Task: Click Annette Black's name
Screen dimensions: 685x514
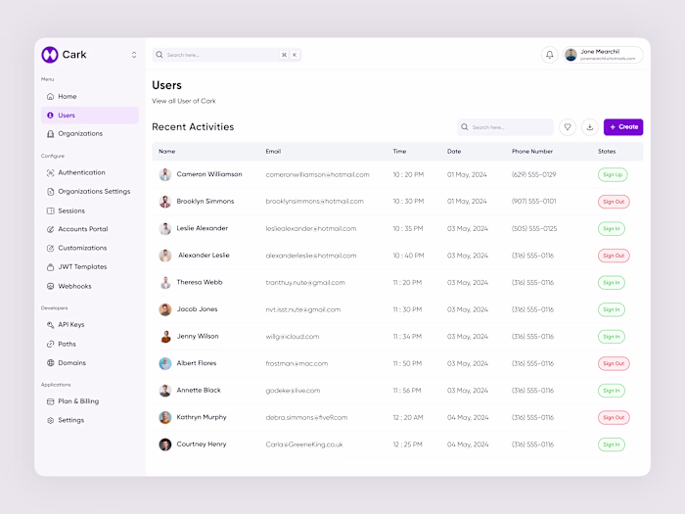Action: point(199,391)
